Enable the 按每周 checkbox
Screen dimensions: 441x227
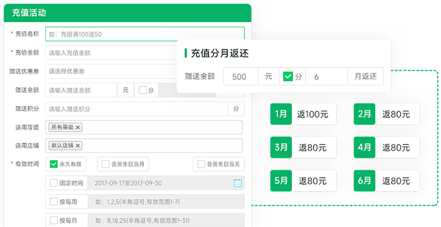coord(54,202)
